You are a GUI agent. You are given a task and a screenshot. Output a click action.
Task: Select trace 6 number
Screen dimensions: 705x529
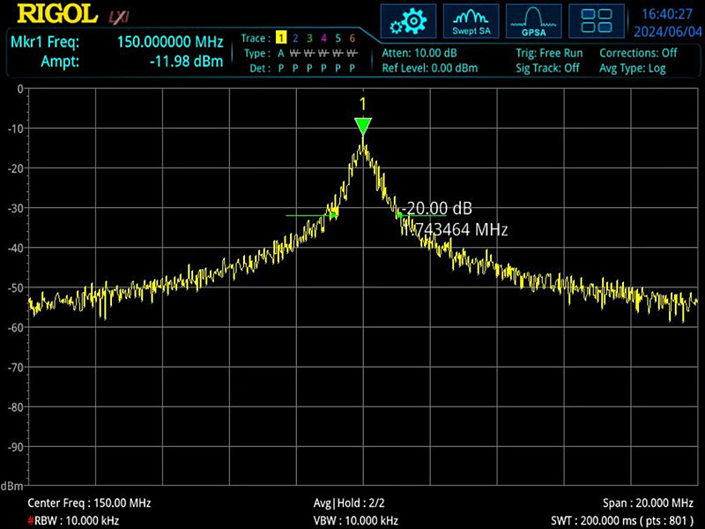tap(352, 38)
